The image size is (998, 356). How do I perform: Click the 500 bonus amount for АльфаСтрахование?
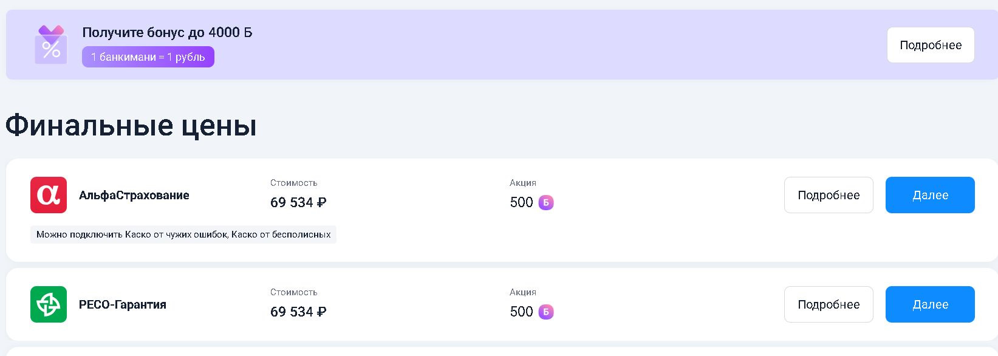pyautogui.click(x=521, y=202)
